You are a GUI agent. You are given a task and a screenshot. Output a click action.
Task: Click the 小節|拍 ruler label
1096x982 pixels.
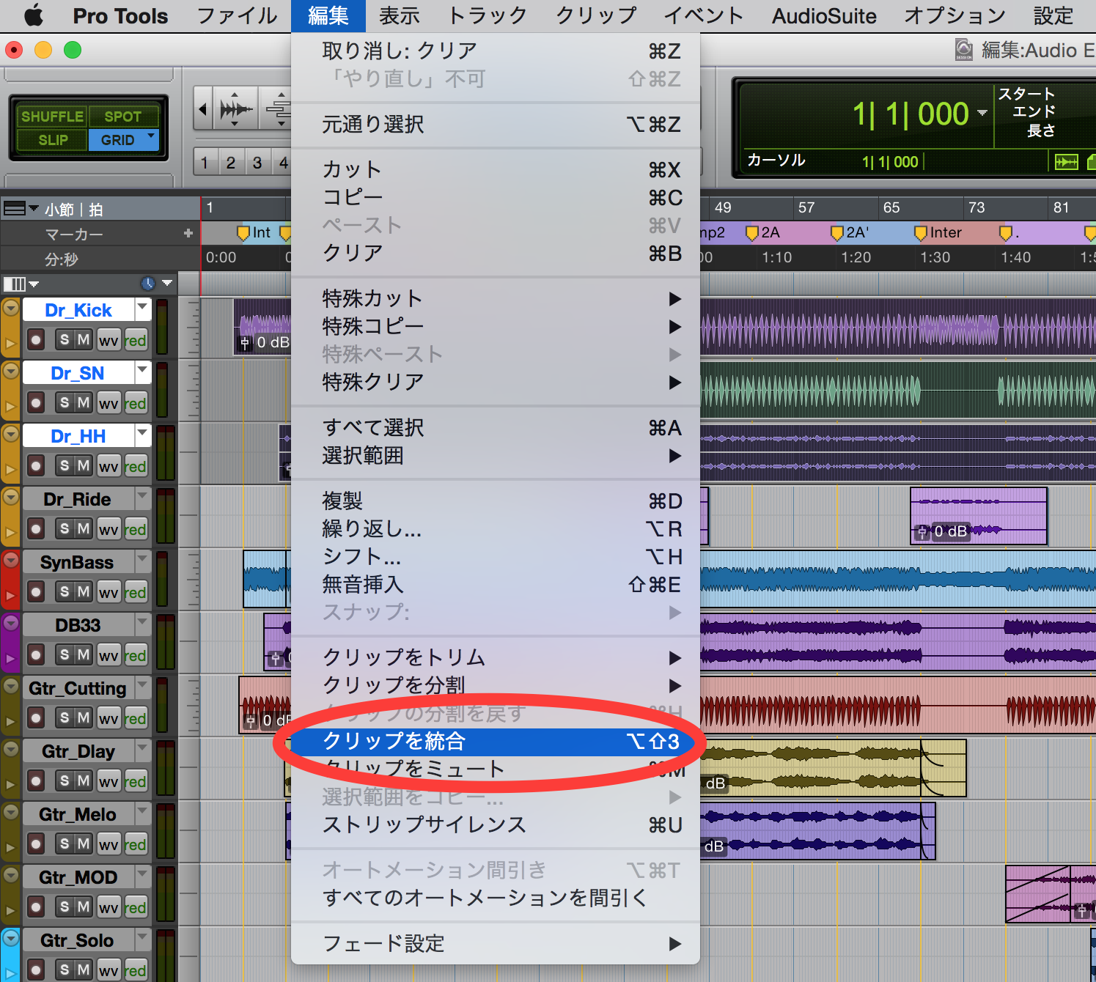[x=73, y=210]
